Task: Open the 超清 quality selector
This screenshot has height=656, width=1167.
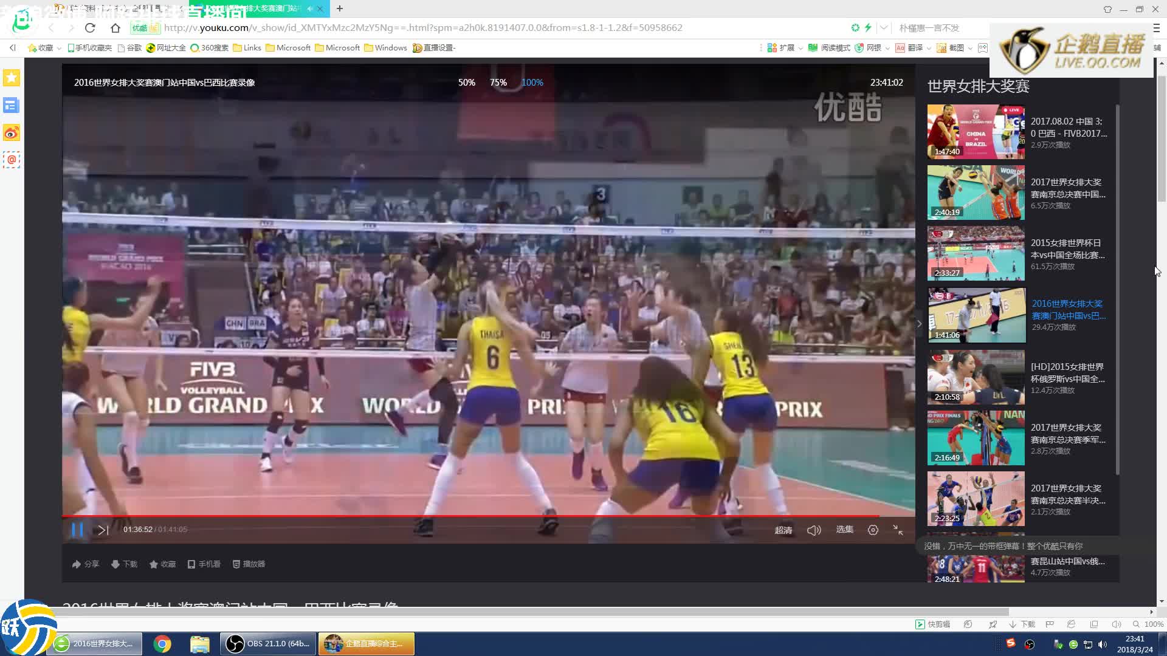Action: tap(783, 530)
